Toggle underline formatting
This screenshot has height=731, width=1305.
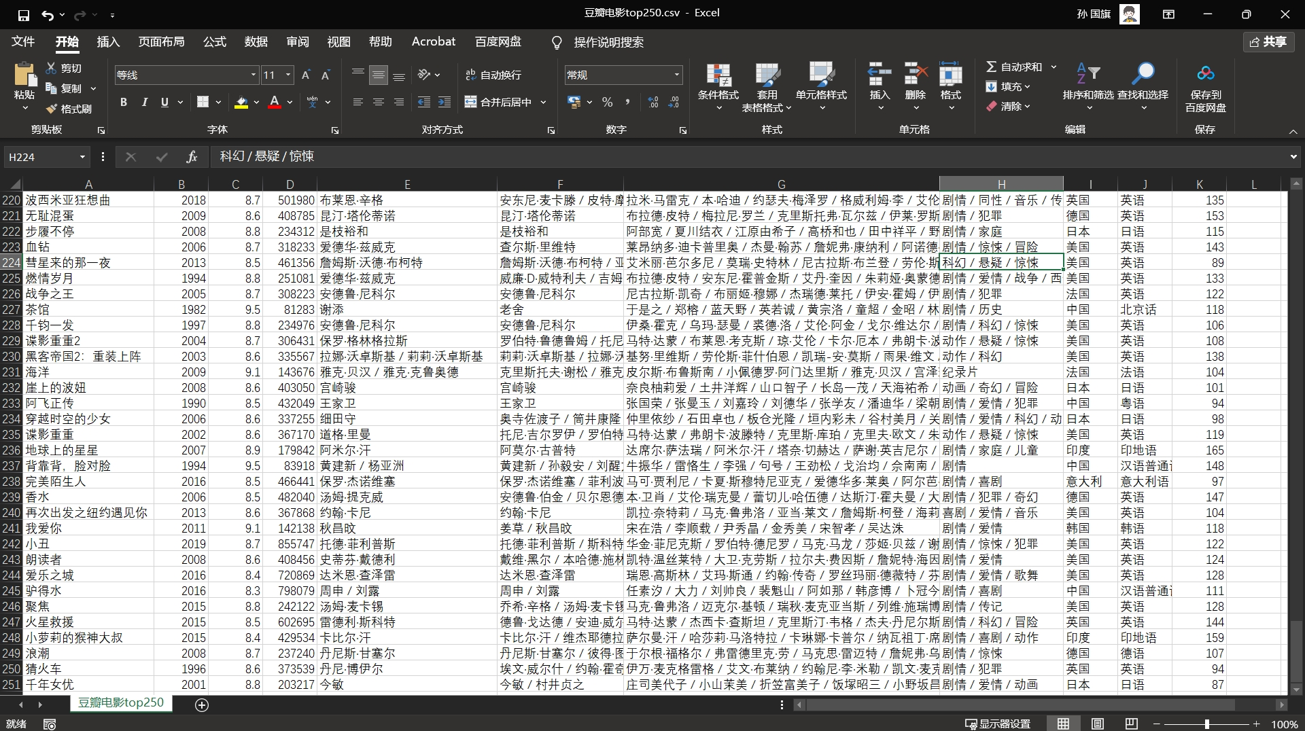pos(164,102)
